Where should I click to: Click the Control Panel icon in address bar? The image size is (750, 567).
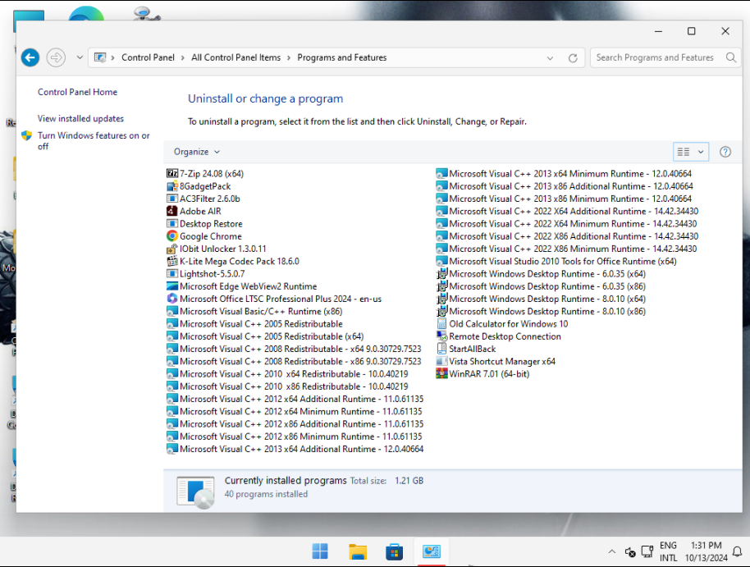(100, 57)
